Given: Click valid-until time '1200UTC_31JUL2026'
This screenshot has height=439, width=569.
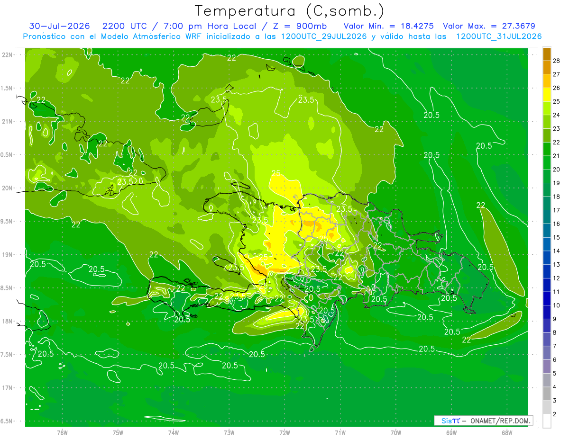Looking at the screenshot, I should tap(499, 36).
